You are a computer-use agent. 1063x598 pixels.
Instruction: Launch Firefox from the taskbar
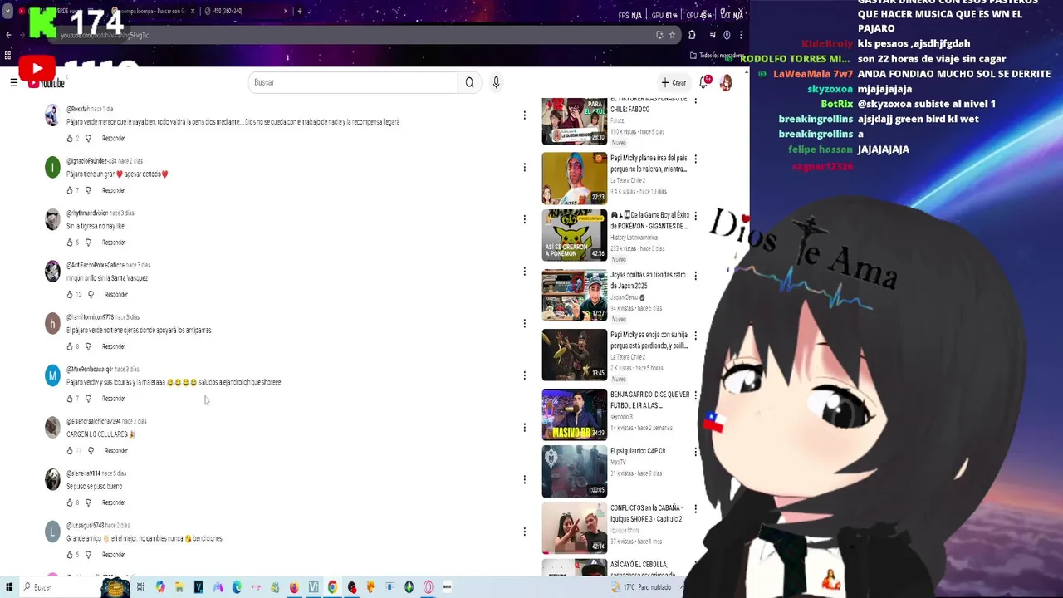pyautogui.click(x=294, y=587)
